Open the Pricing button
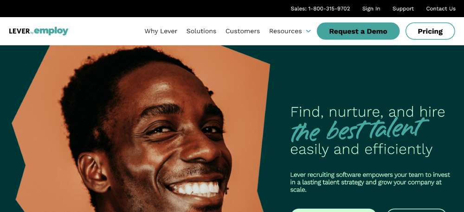 coord(430,31)
